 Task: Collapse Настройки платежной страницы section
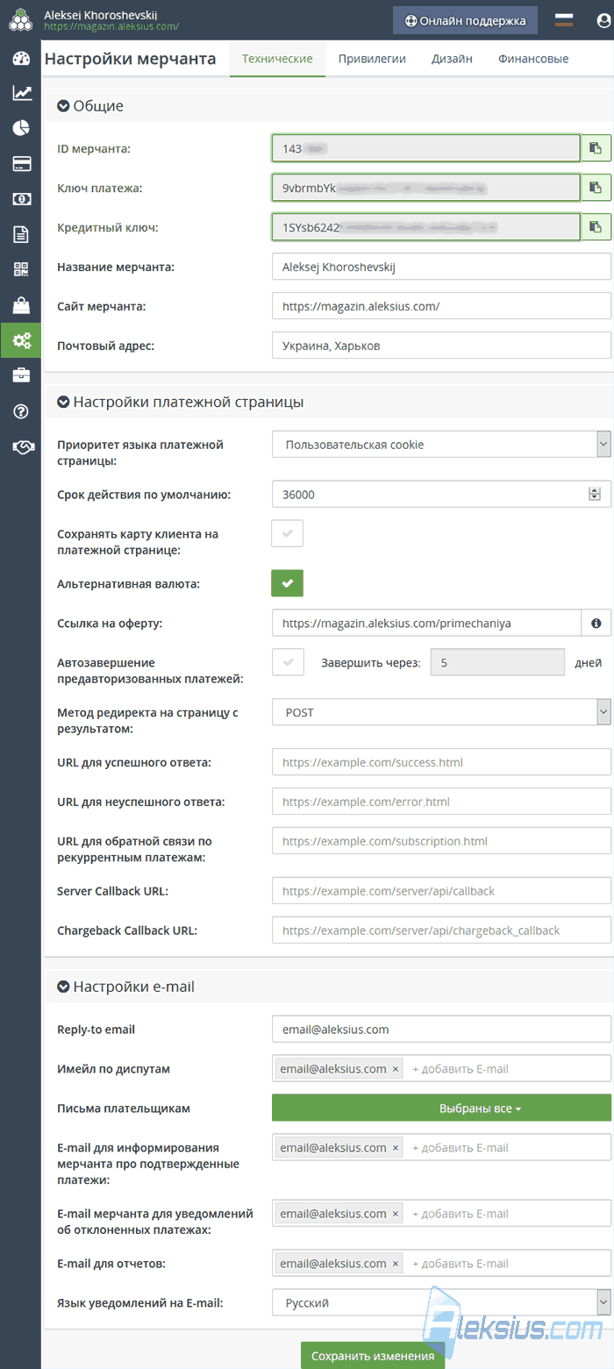point(63,403)
